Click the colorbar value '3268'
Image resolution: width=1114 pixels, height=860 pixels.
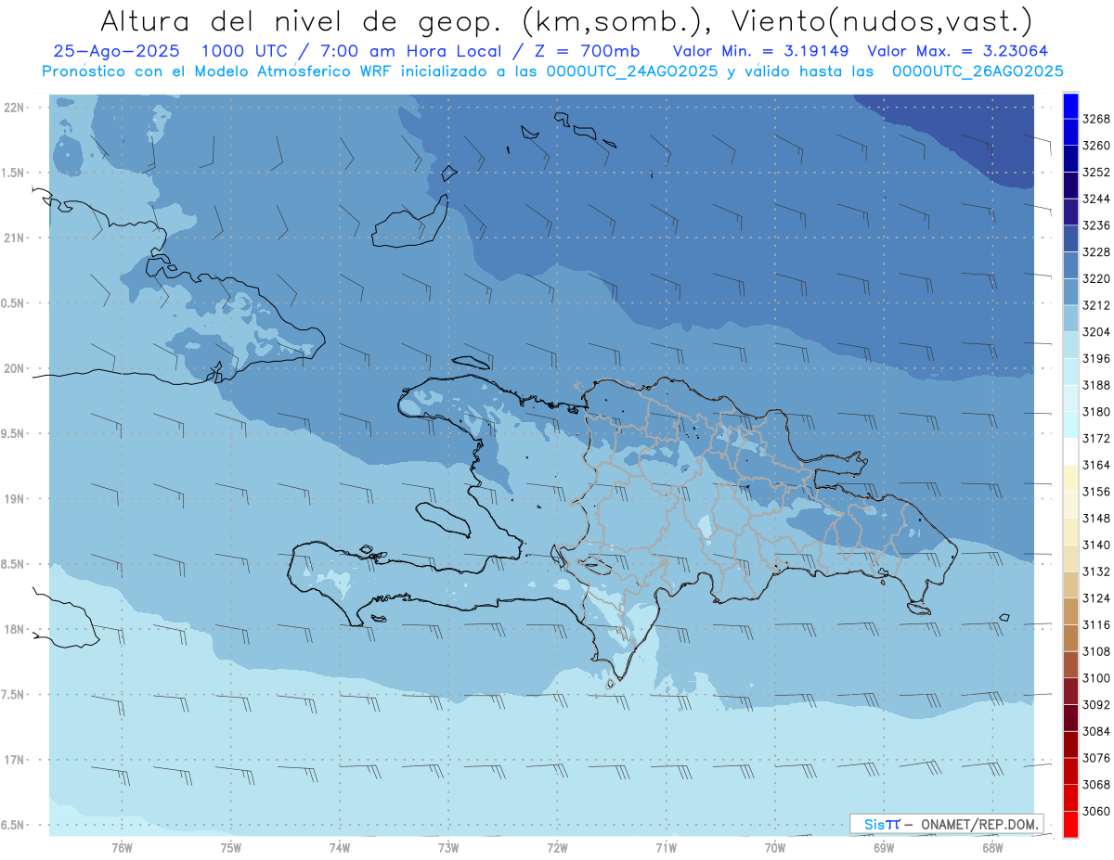pos(1096,119)
